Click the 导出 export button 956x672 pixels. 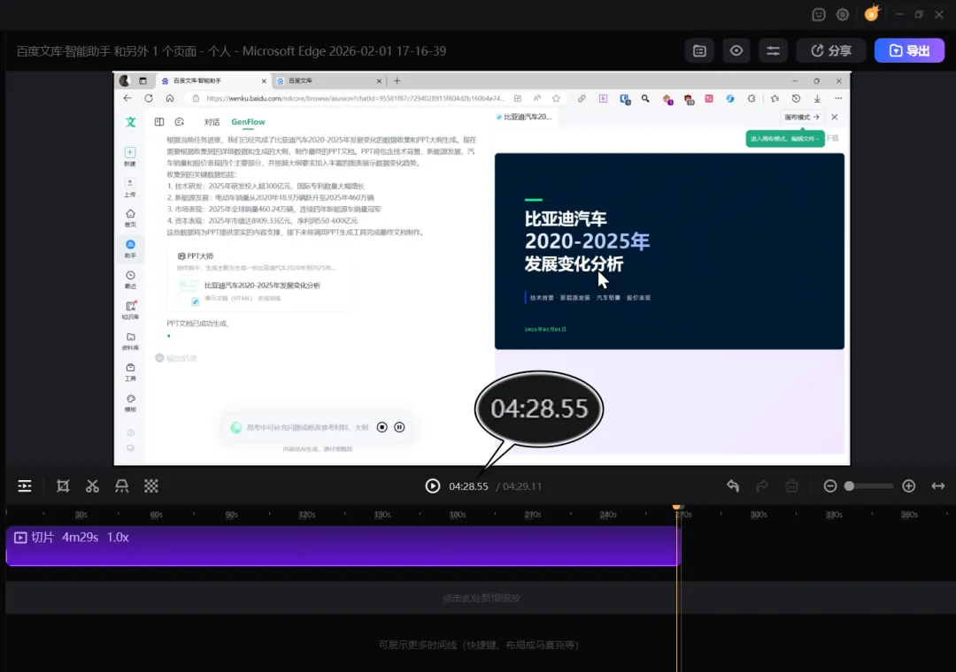pyautogui.click(x=909, y=50)
